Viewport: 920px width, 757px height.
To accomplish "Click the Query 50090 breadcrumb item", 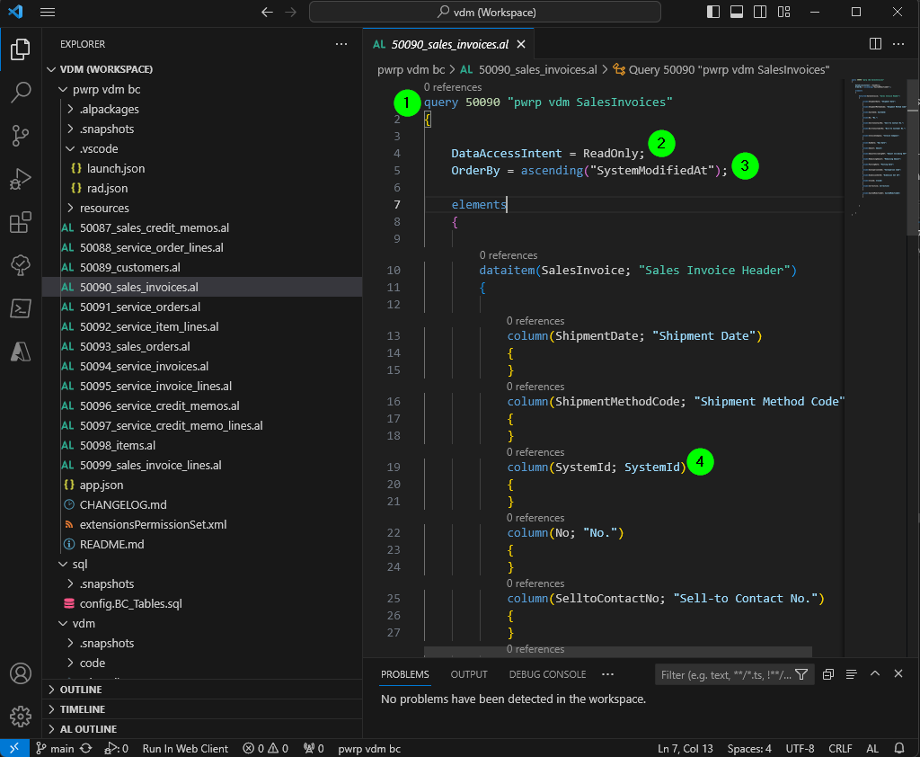I will click(721, 70).
